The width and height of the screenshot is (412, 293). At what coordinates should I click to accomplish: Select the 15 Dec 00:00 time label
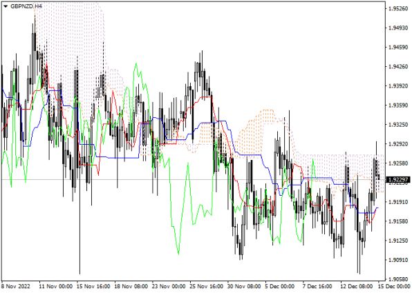coord(394,286)
